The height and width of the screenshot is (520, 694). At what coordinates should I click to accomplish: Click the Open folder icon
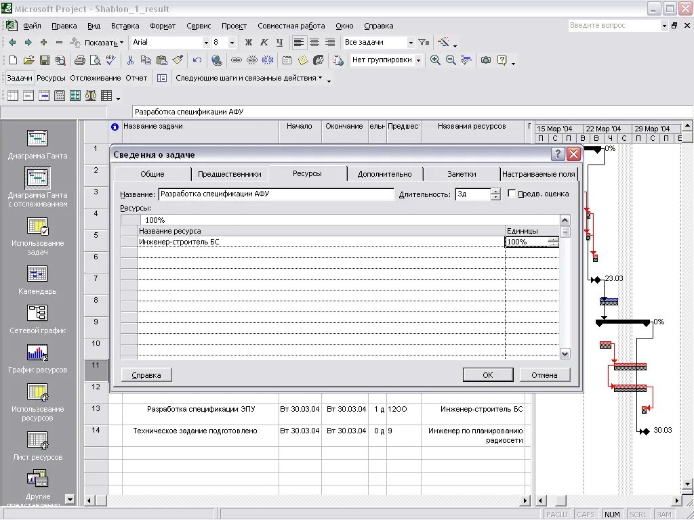tap(28, 60)
